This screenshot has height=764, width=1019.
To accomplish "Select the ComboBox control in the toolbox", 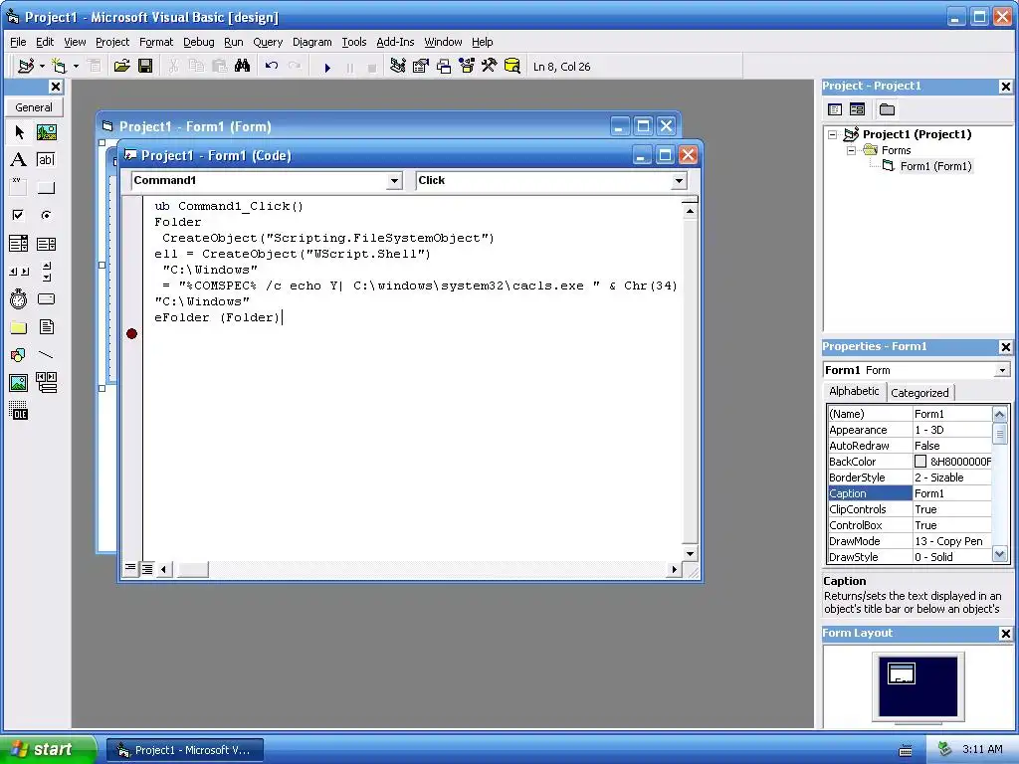I will [19, 244].
